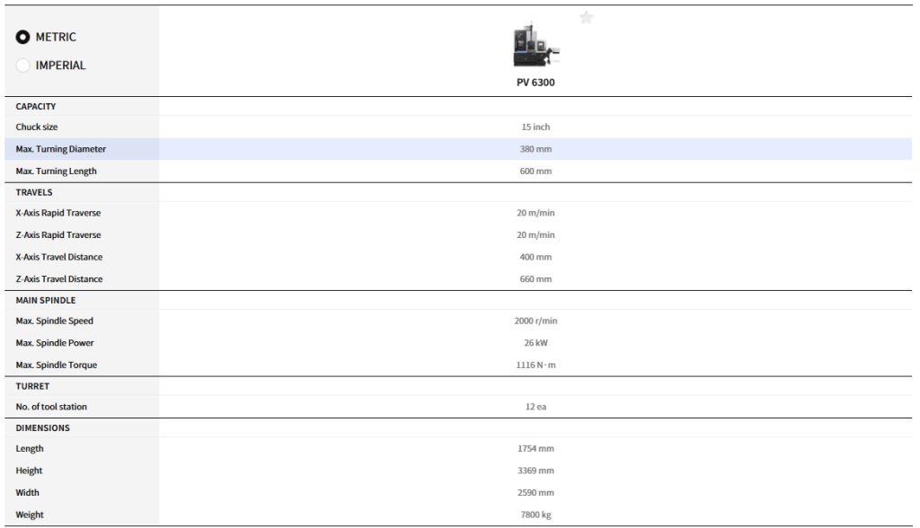920x528 pixels.
Task: Select the Max. Spindle Speed label
Action: click(x=55, y=321)
